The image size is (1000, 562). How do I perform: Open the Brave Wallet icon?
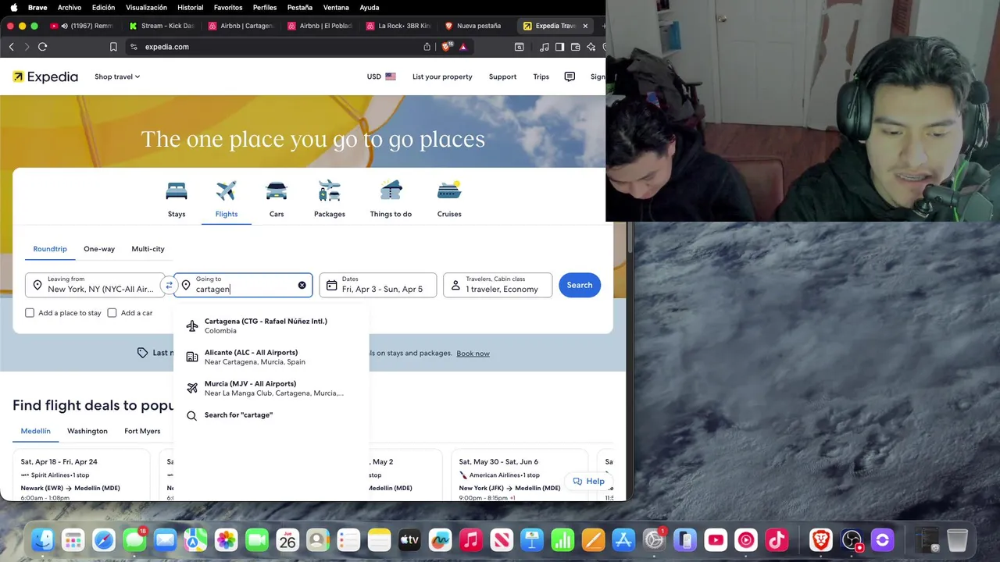575,47
